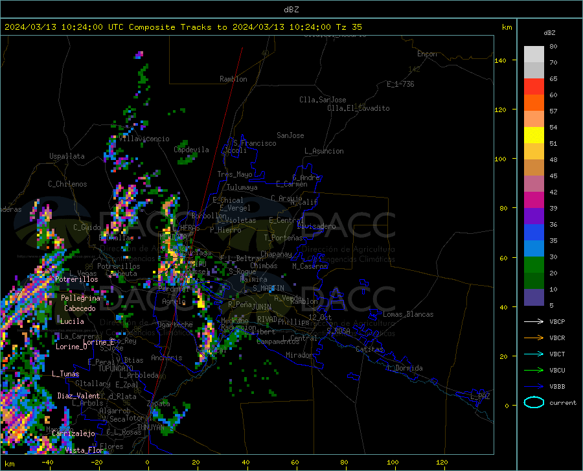The height and width of the screenshot is (471, 583).
Task: Click the 'Mirador' map label
Action: [299, 355]
